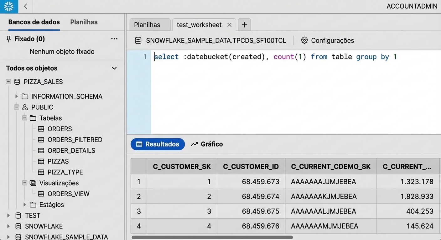
Task: Switch to the Gráfico chart view
Action: tap(207, 144)
